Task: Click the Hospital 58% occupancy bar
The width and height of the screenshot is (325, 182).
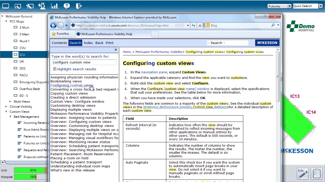Action: click(x=30, y=177)
